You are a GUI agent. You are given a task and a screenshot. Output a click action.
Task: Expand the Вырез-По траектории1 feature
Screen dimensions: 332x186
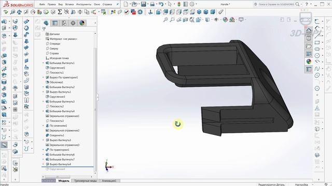pyautogui.click(x=43, y=78)
